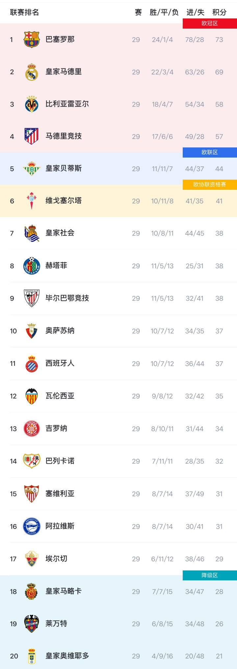This screenshot has width=237, height=669.
Task: Click the Valencia bat crest
Action: (32, 396)
